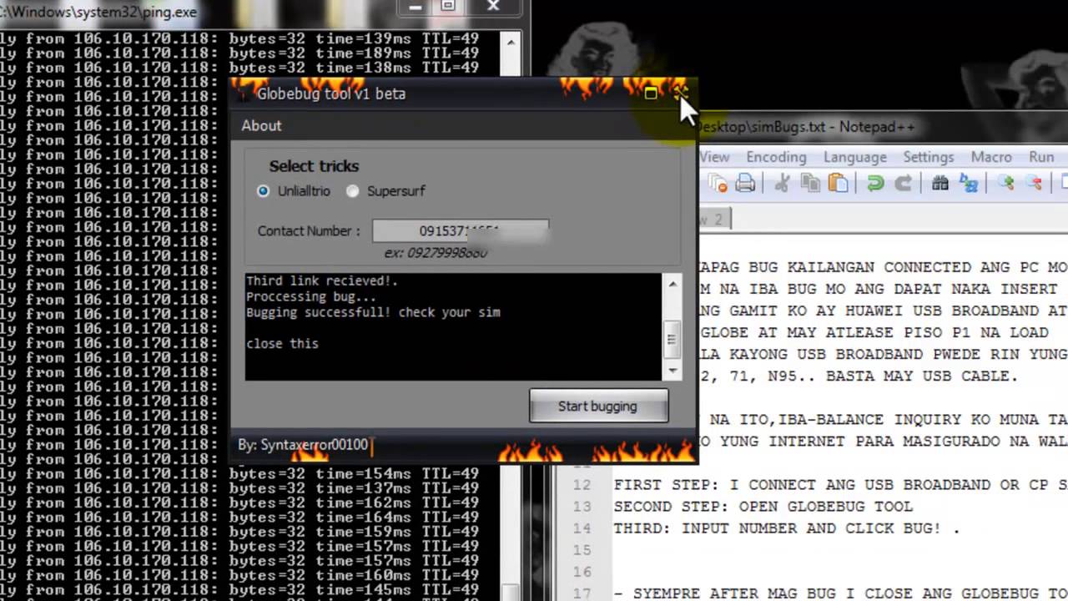Click ping reply line with time=189ms
The height and width of the screenshot is (601, 1068).
coord(239,53)
